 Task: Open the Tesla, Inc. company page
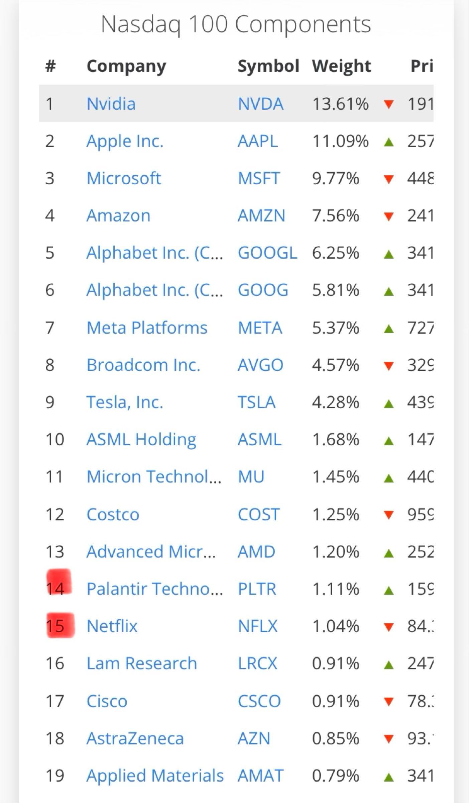point(125,402)
